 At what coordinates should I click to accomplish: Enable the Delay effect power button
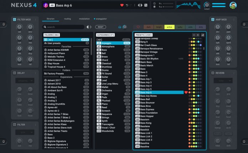click(x=14, y=73)
